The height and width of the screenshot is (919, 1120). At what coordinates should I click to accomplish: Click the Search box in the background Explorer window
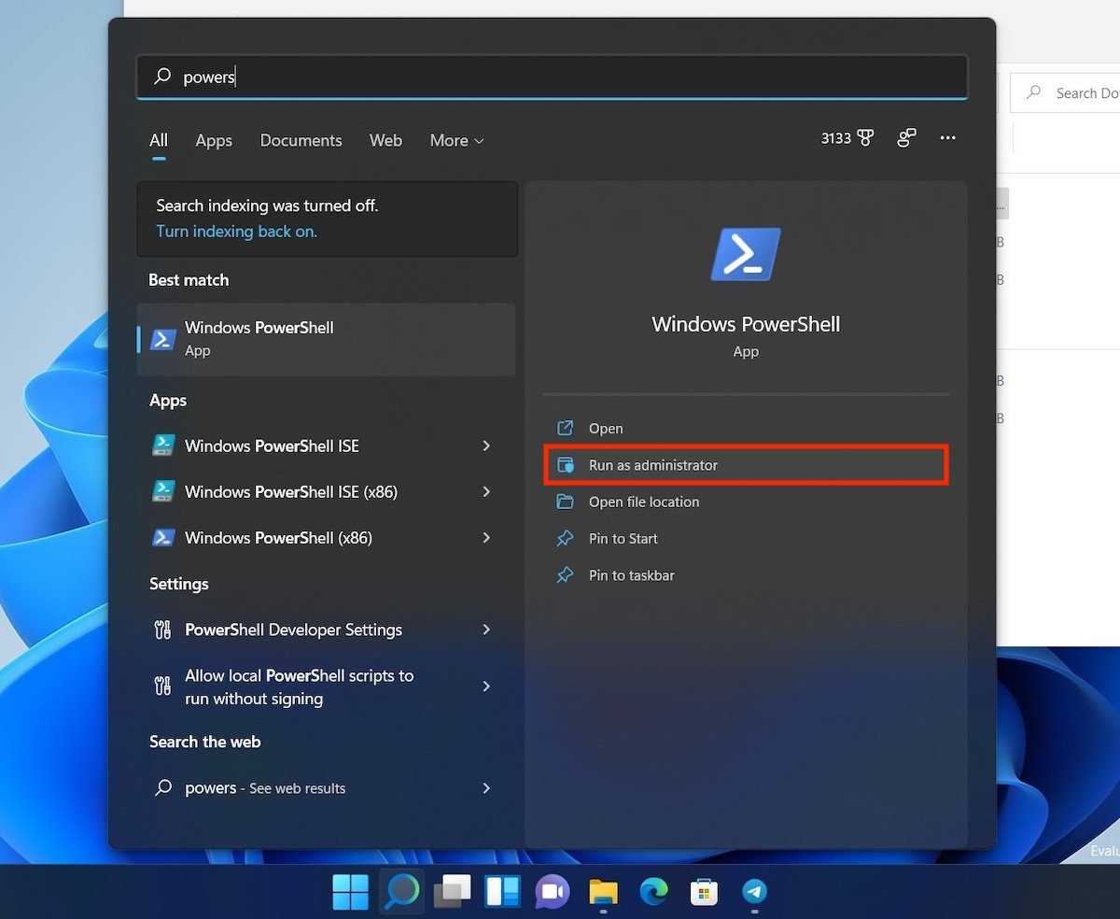pos(1066,93)
